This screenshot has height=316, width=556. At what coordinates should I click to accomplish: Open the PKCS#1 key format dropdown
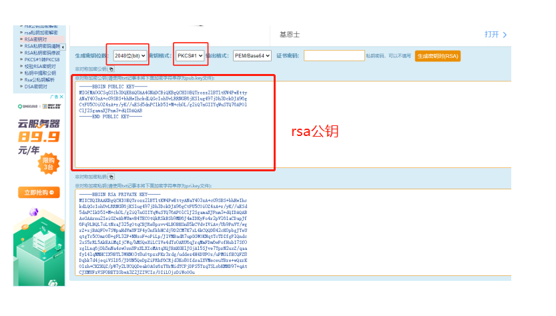click(x=190, y=56)
